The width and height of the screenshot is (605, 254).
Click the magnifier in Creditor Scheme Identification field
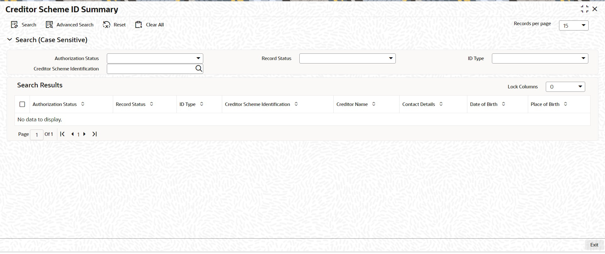point(199,69)
